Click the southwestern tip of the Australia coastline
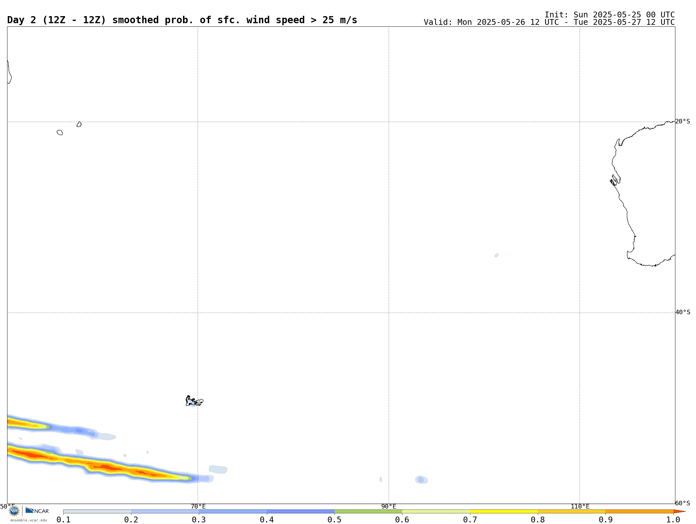Viewport: 696px width, 524px height. [628, 256]
